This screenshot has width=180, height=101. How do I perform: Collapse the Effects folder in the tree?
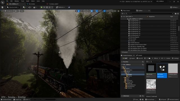coord(124,72)
